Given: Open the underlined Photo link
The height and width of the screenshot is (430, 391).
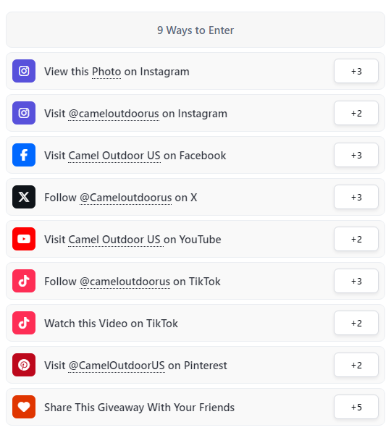Looking at the screenshot, I should [106, 72].
